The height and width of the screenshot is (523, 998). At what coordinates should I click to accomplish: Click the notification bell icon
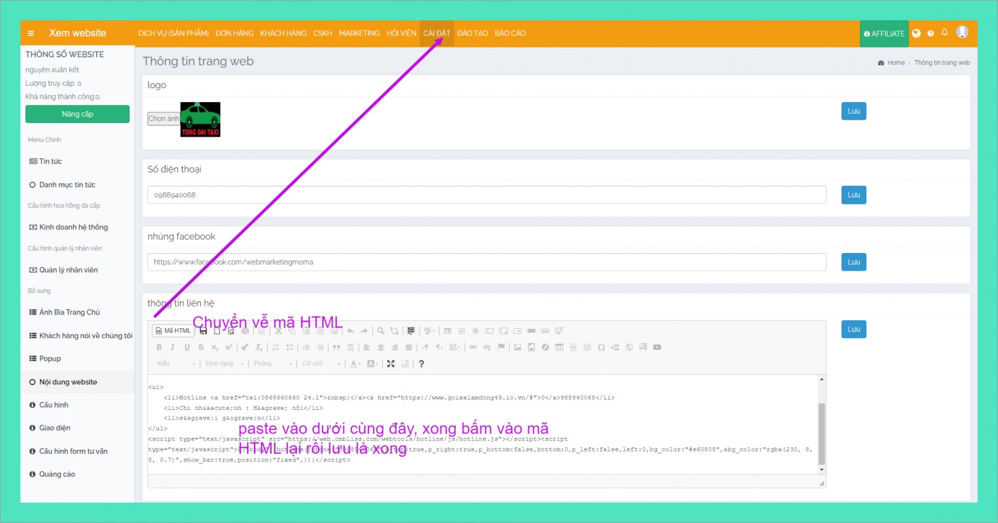tap(944, 32)
